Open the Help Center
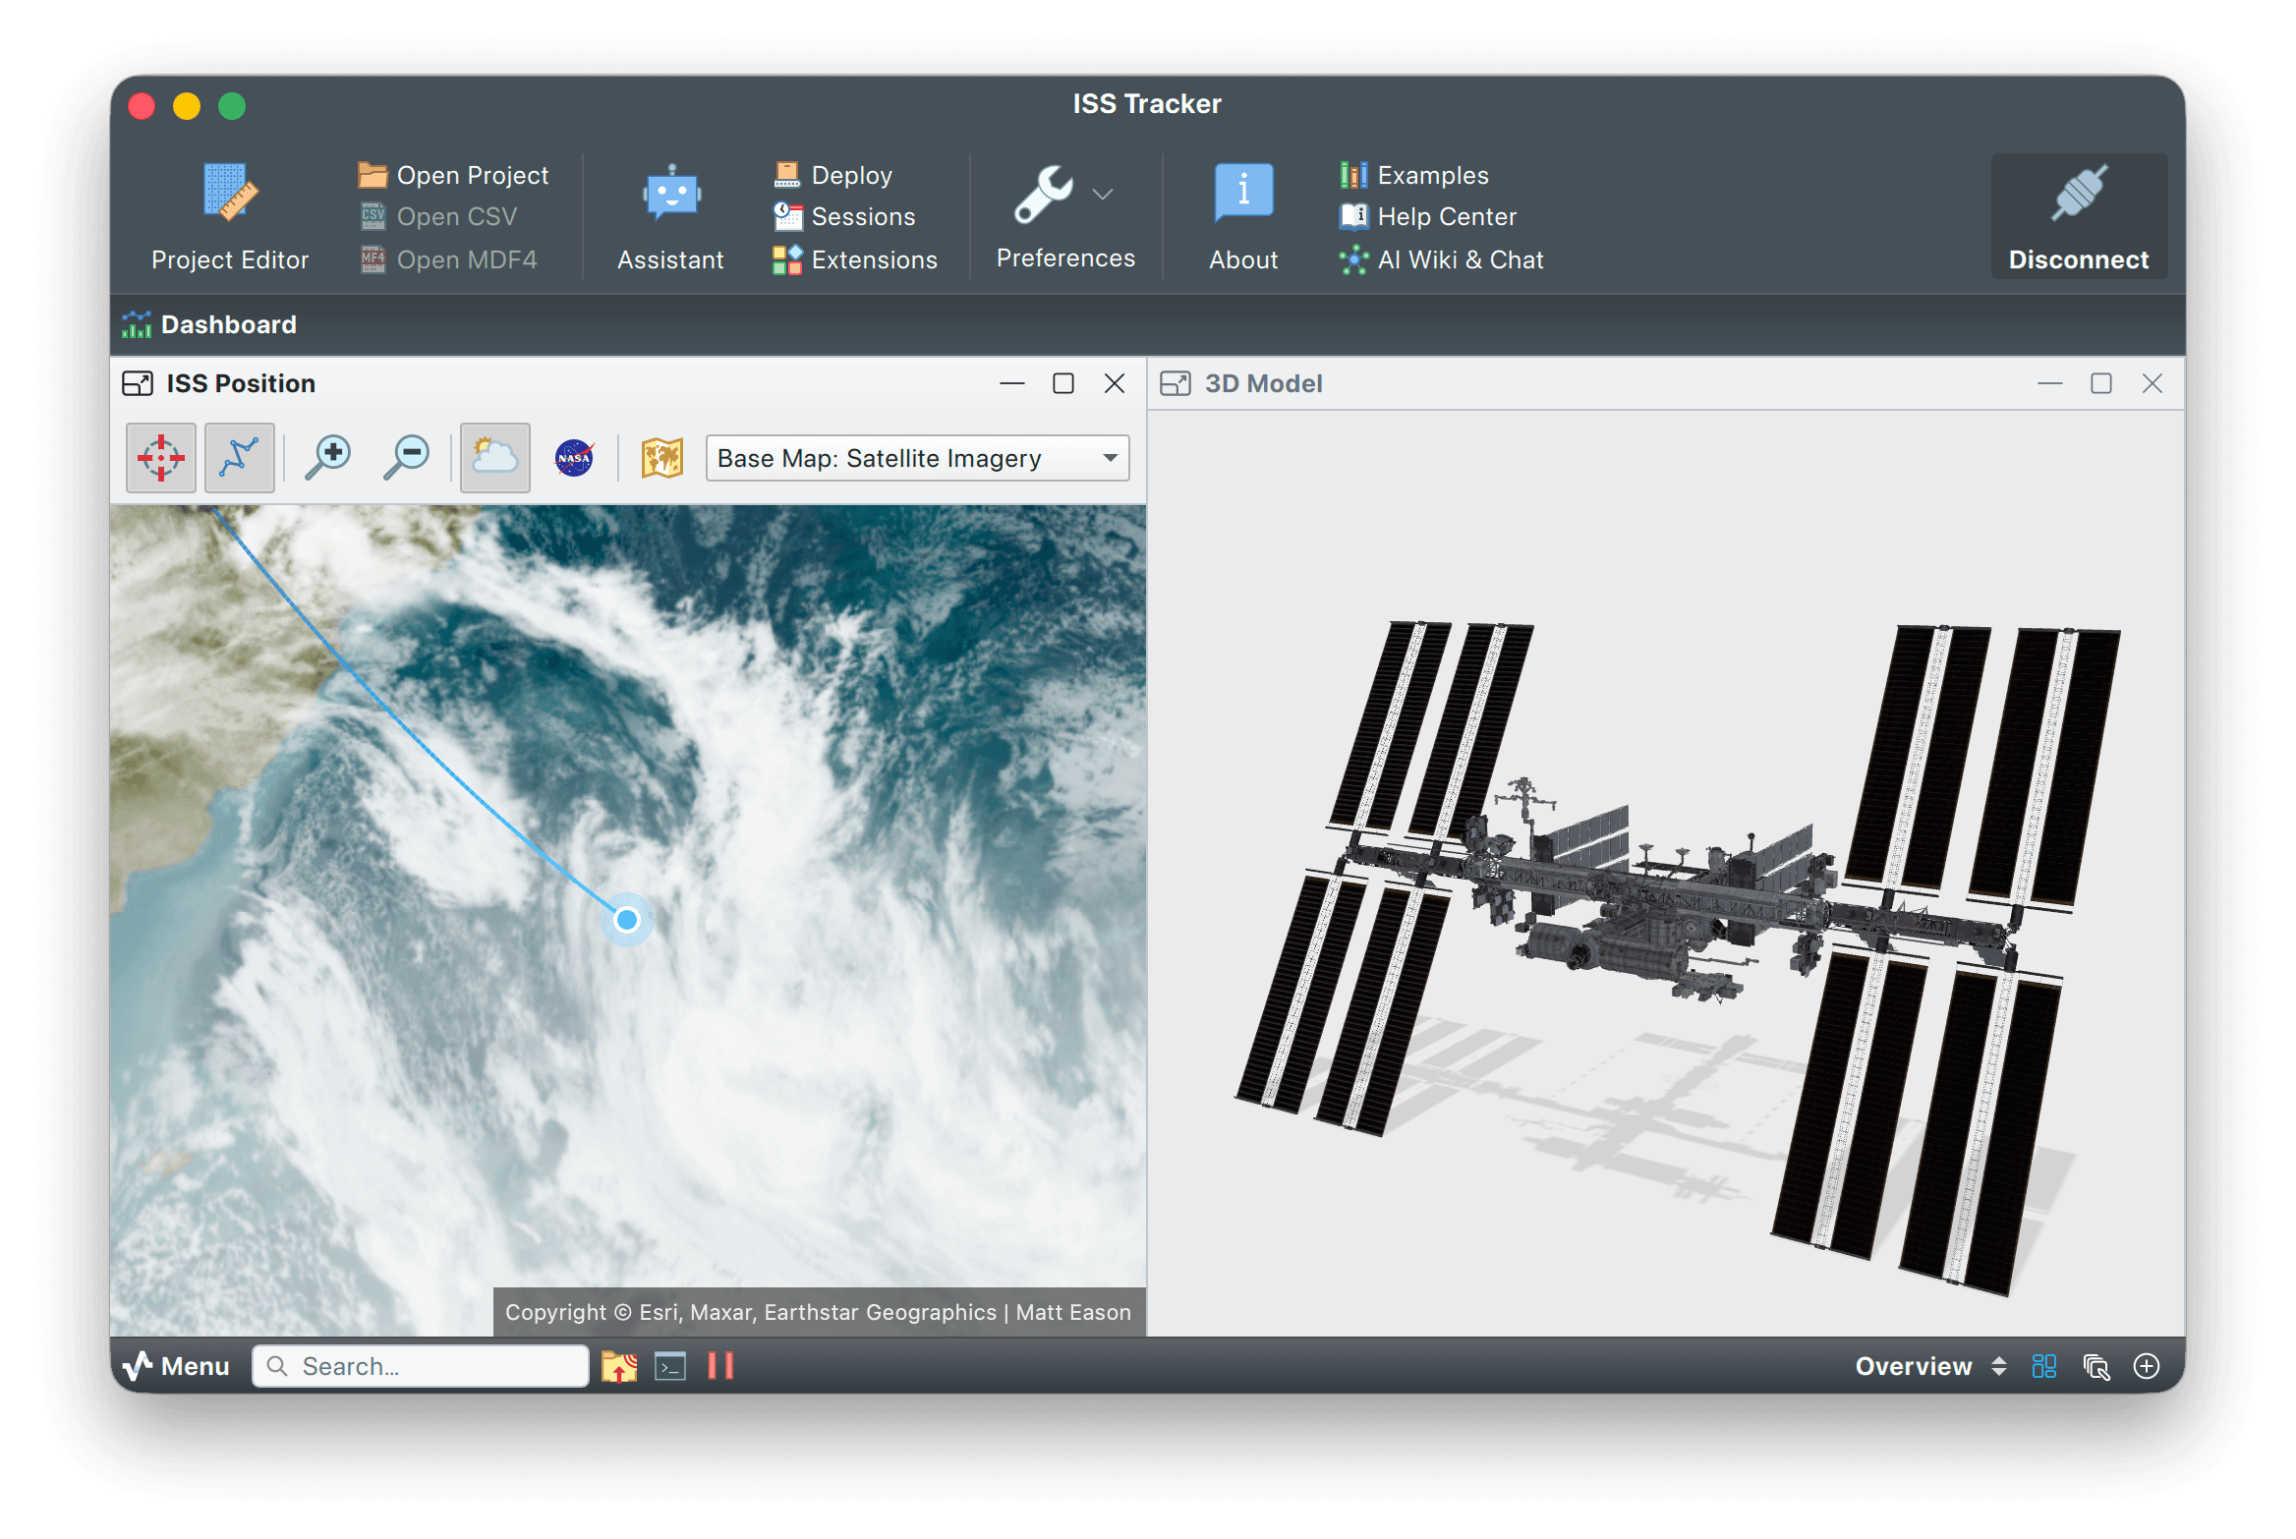This screenshot has height=1539, width=2296. coord(1428,216)
